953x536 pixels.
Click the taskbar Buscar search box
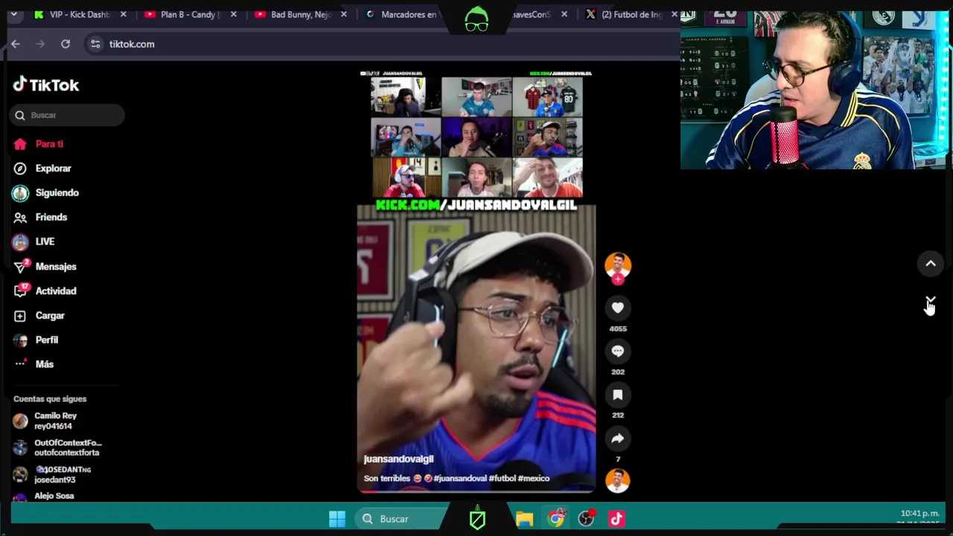[x=401, y=519]
